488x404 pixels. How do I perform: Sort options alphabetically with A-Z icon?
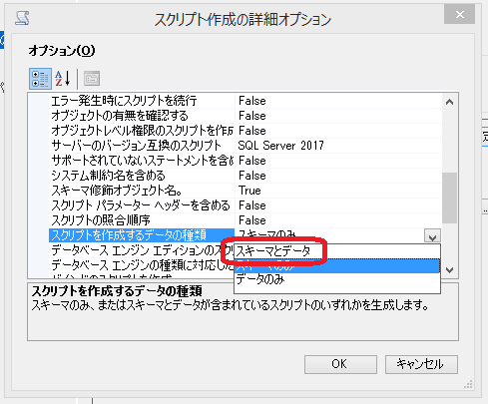pyautogui.click(x=63, y=79)
